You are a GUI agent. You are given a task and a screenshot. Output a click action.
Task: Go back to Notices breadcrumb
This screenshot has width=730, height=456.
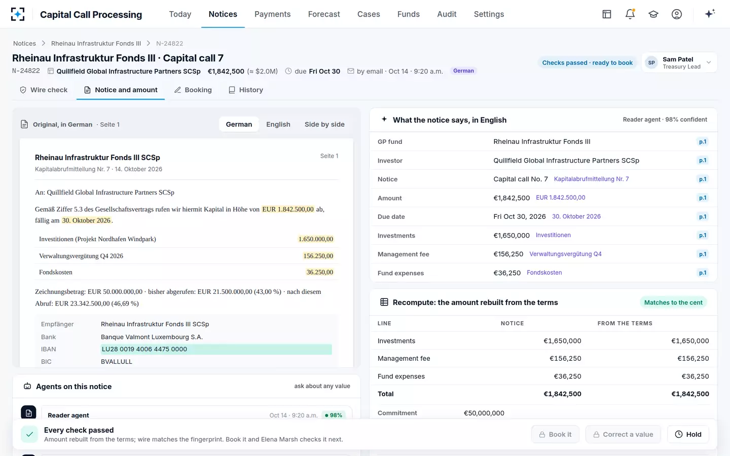pos(24,44)
